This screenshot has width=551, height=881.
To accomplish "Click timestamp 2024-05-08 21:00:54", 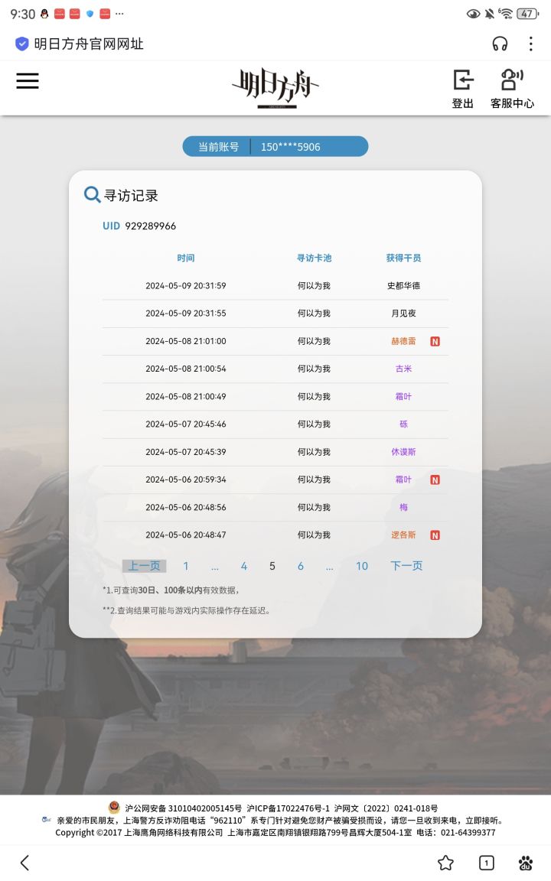I will (185, 369).
